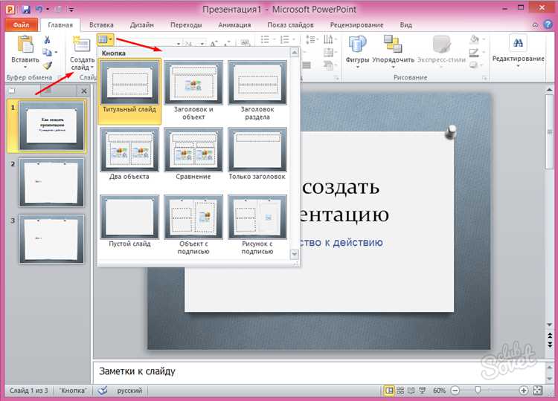Choose the Сравнение layout thumbnail
558x401 pixels.
point(193,149)
